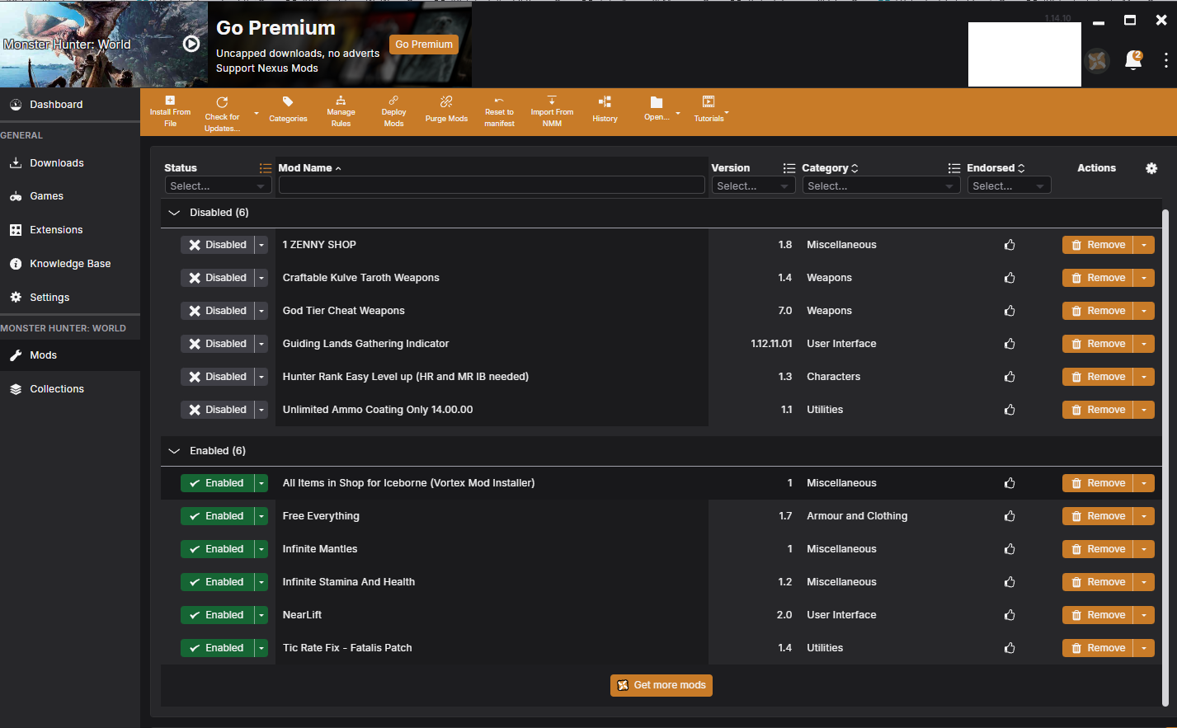1177x728 pixels.
Task: Click Reset to manifest icon
Action: coord(499,101)
